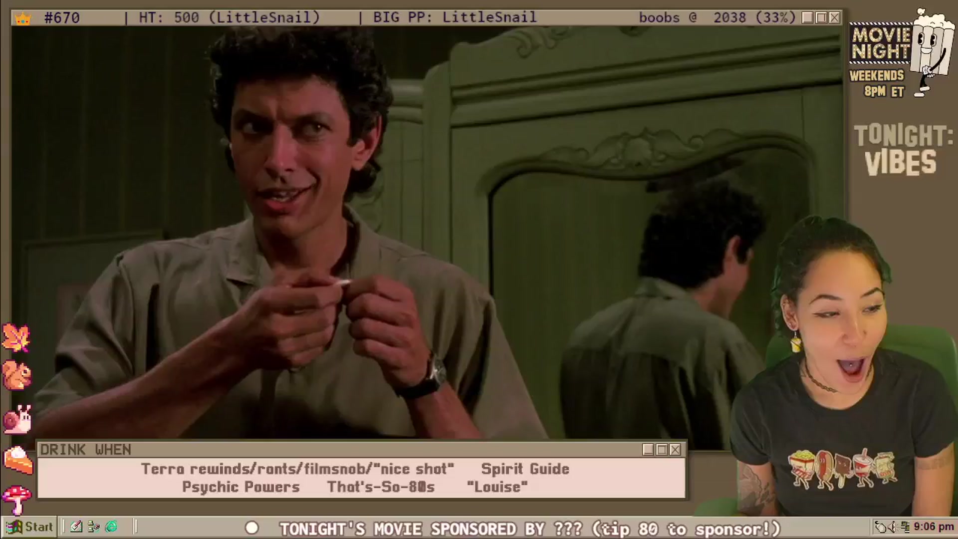
Task: Maximize the main movie window
Action: [x=821, y=18]
